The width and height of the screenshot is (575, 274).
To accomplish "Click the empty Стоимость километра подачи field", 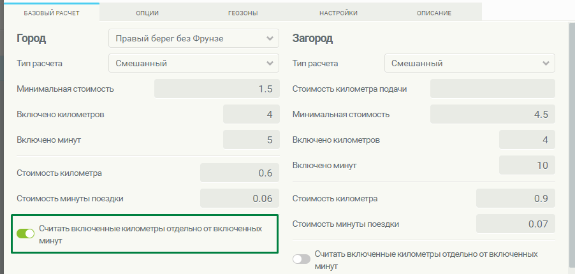I will [492, 89].
